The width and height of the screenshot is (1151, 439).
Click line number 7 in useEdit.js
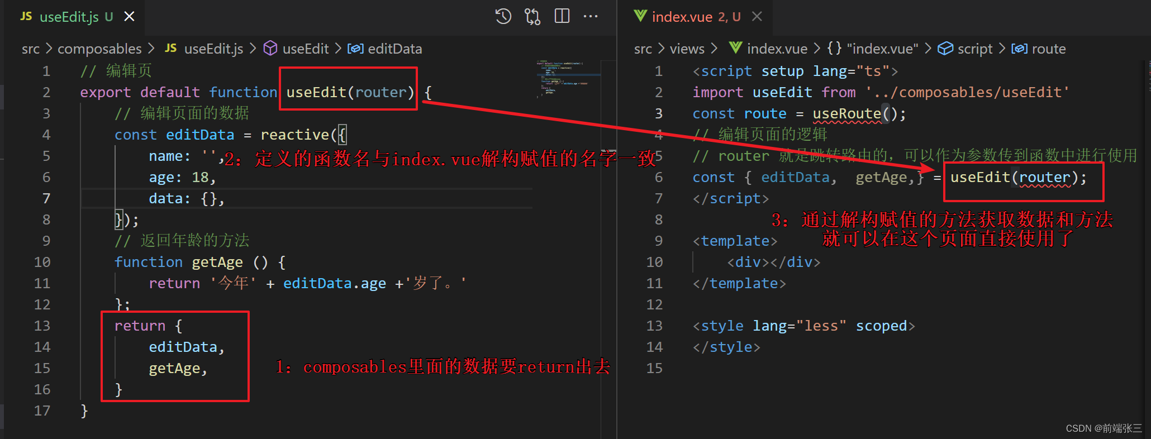[46, 199]
